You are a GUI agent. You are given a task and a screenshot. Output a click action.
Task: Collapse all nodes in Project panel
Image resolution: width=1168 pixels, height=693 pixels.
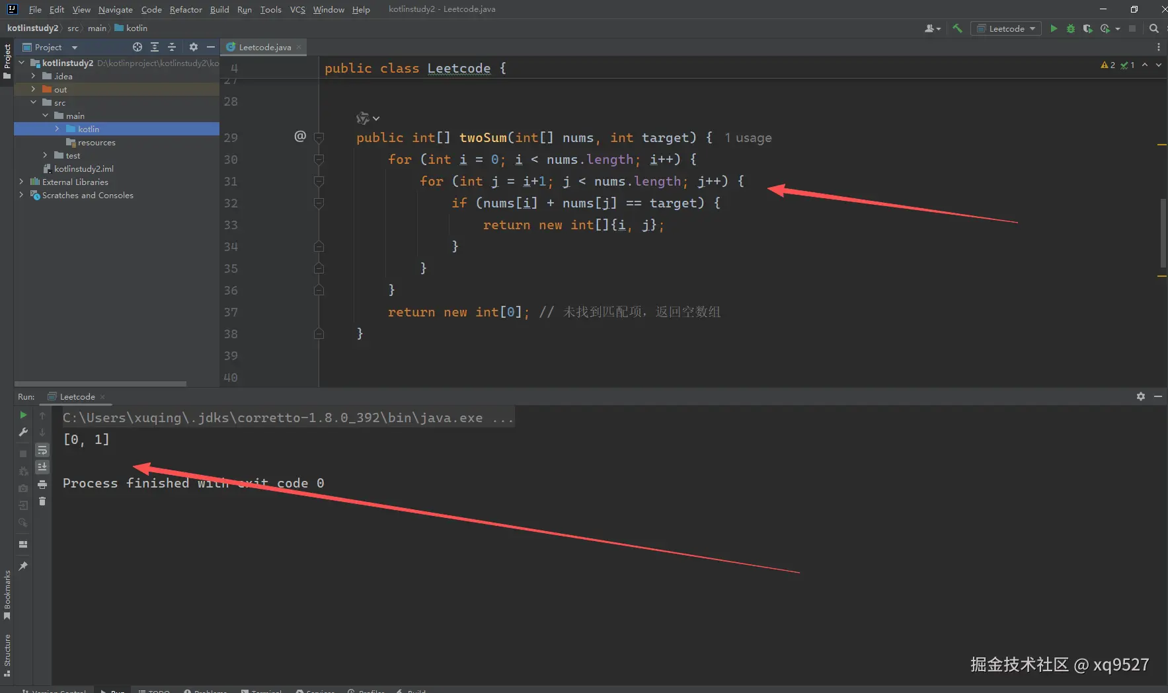point(172,47)
